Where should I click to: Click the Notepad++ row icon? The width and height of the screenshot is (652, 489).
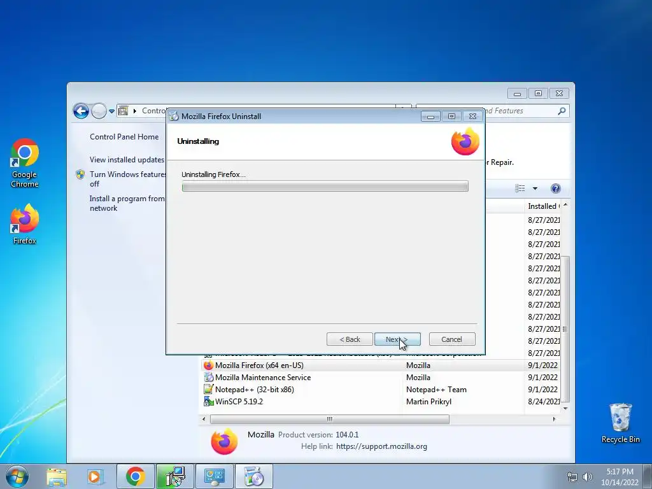click(208, 389)
